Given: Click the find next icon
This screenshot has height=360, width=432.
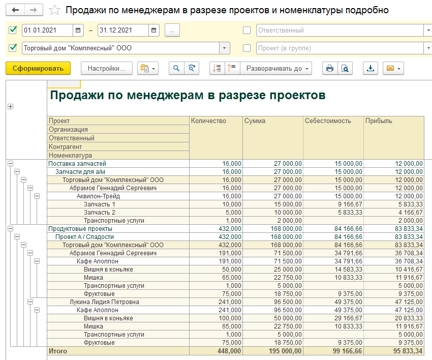Looking at the screenshot, I should pyautogui.click(x=192, y=68).
